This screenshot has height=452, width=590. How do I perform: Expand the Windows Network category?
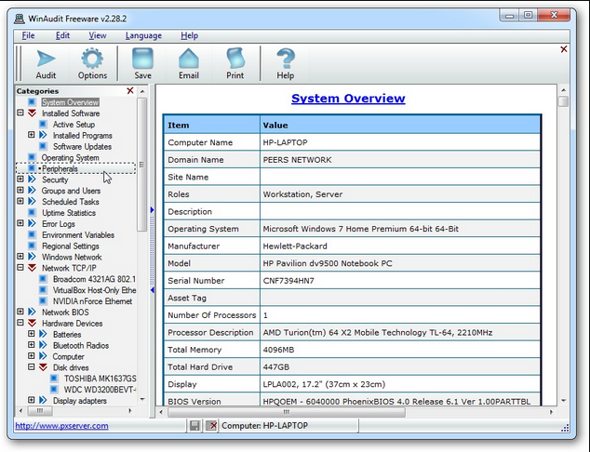20,257
